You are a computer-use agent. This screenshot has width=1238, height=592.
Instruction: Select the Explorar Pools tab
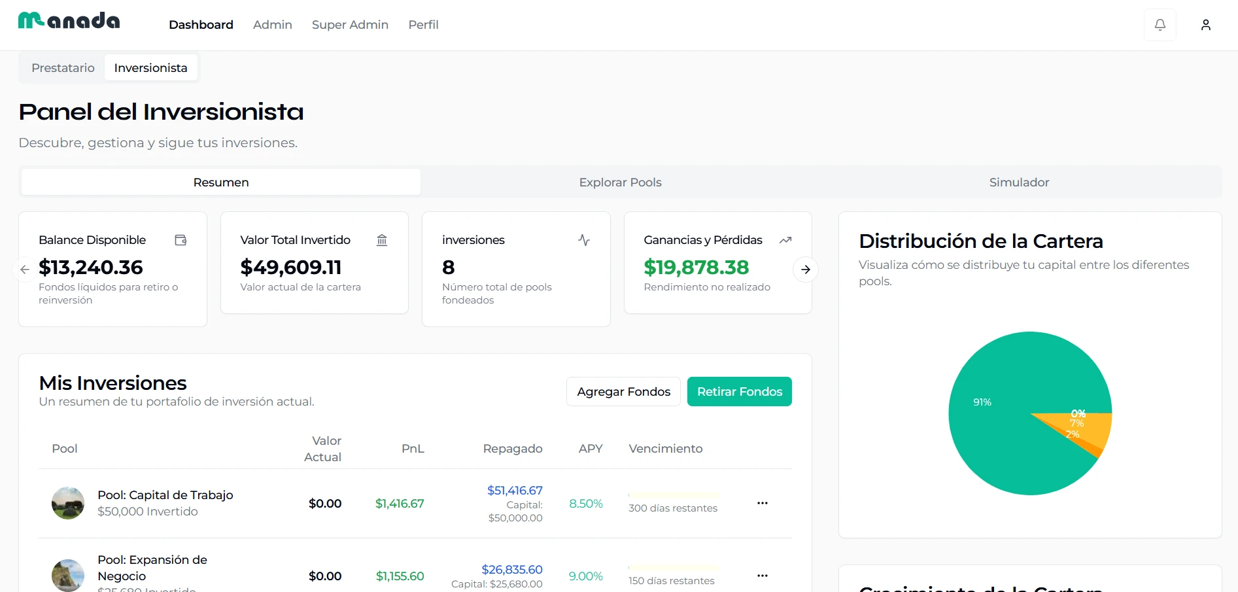pos(620,182)
